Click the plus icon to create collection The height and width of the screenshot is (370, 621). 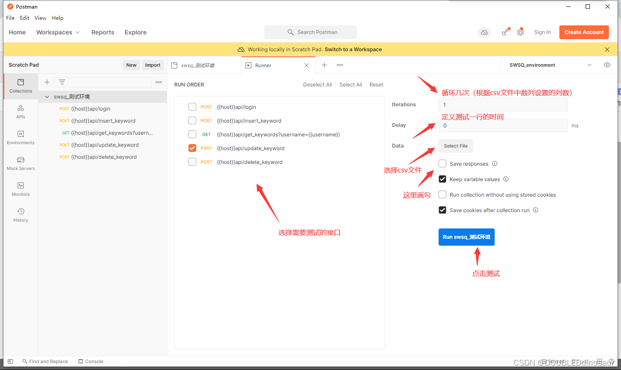(47, 82)
